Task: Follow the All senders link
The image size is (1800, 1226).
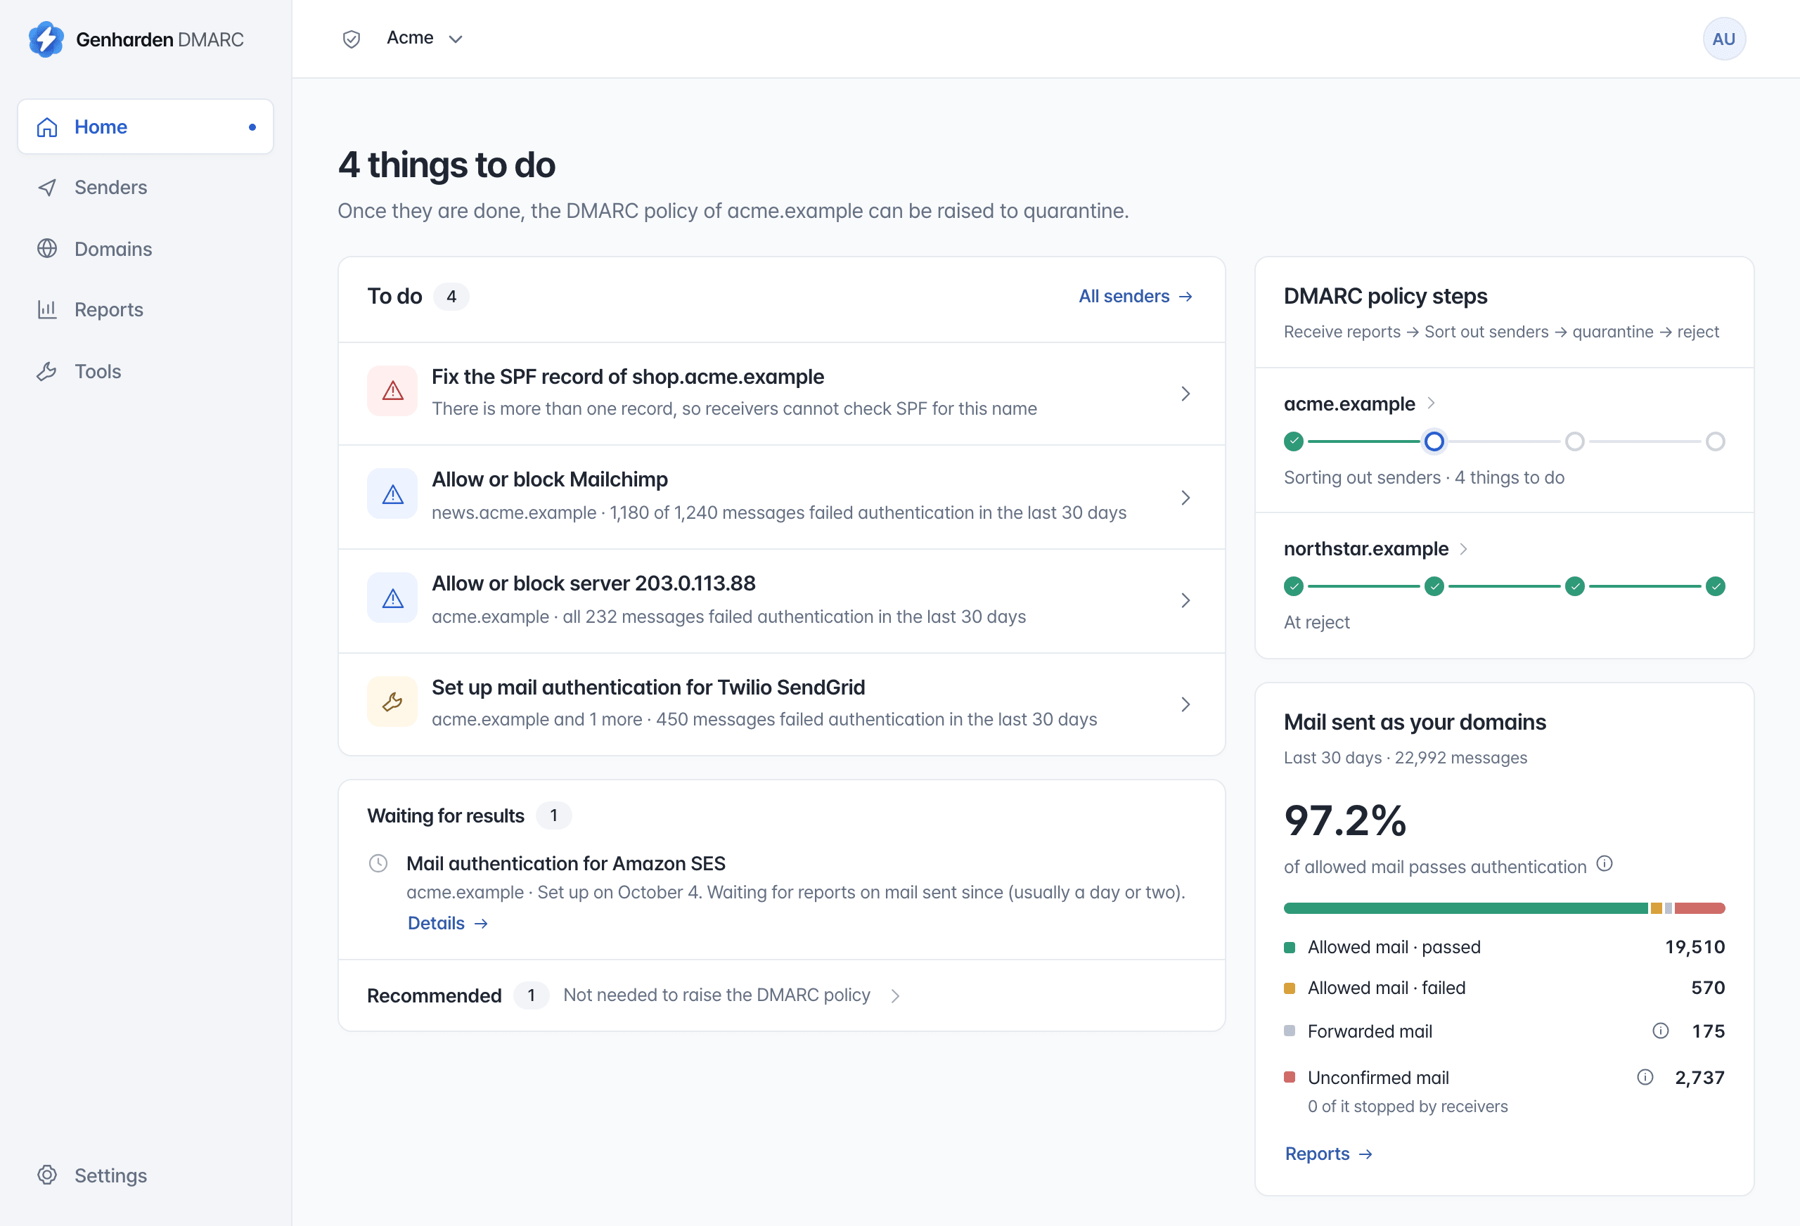Action: (1136, 296)
